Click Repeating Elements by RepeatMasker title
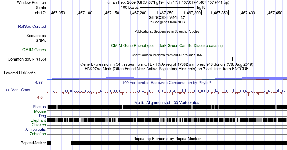287x150 pixels. pyautogui.click(x=167, y=139)
